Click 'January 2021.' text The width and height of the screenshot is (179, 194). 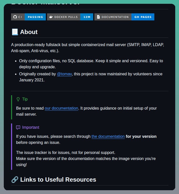pyautogui.click(x=32, y=80)
